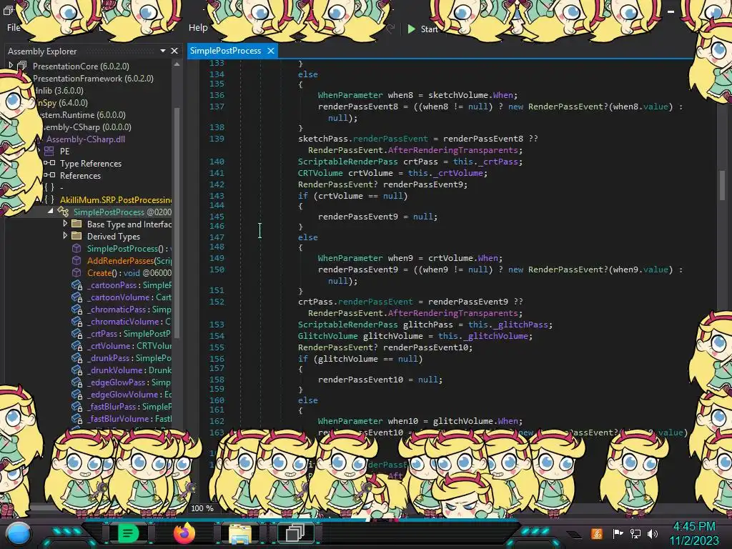Image resolution: width=732 pixels, height=549 pixels.
Task: Click the _crtVolume field icon
Action: pyautogui.click(x=77, y=345)
